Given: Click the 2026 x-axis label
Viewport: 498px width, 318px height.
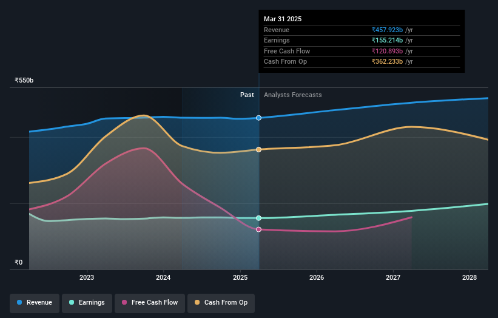Looking at the screenshot, I should pos(317,278).
